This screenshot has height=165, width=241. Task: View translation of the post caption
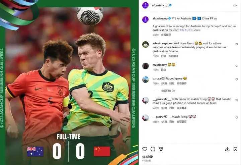coord(166,35)
